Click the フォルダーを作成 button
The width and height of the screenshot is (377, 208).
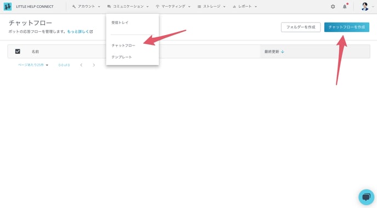300,27
